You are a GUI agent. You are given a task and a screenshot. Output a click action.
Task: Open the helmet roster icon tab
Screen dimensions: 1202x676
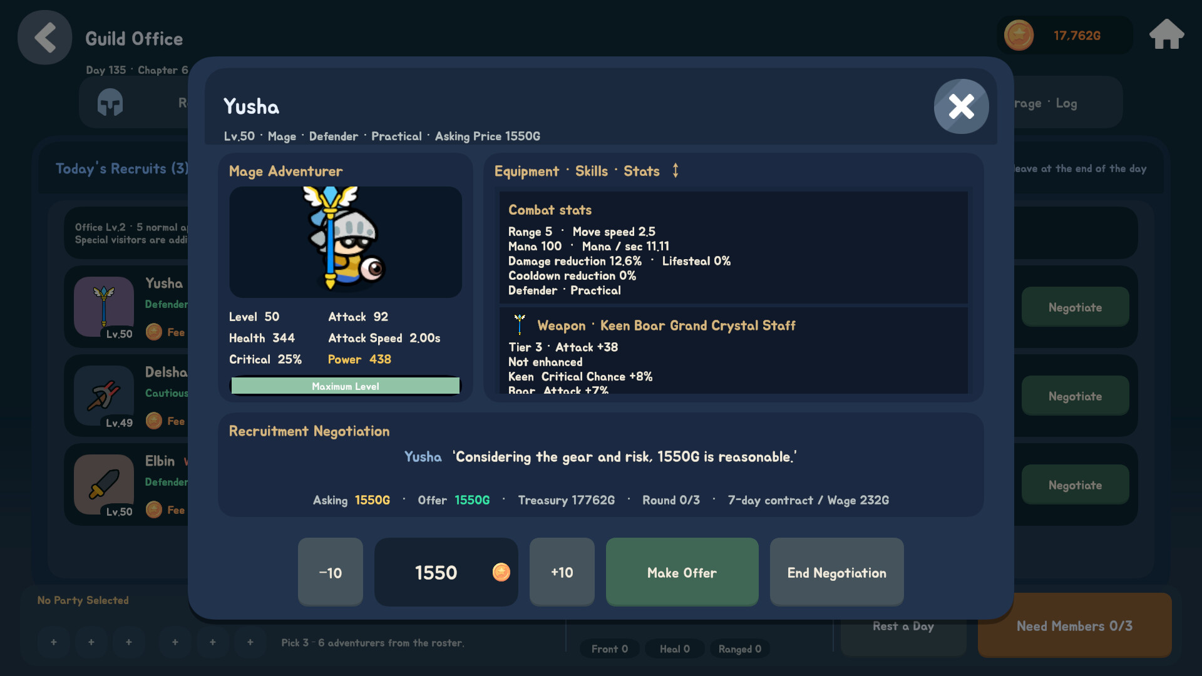pos(110,103)
